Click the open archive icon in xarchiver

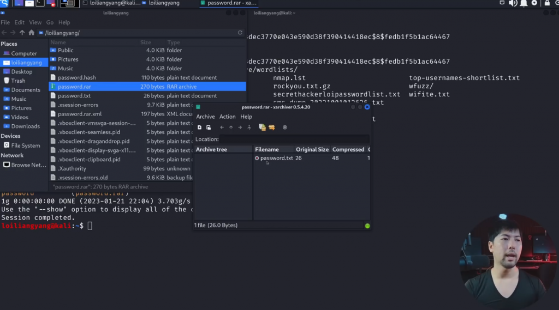click(x=209, y=127)
